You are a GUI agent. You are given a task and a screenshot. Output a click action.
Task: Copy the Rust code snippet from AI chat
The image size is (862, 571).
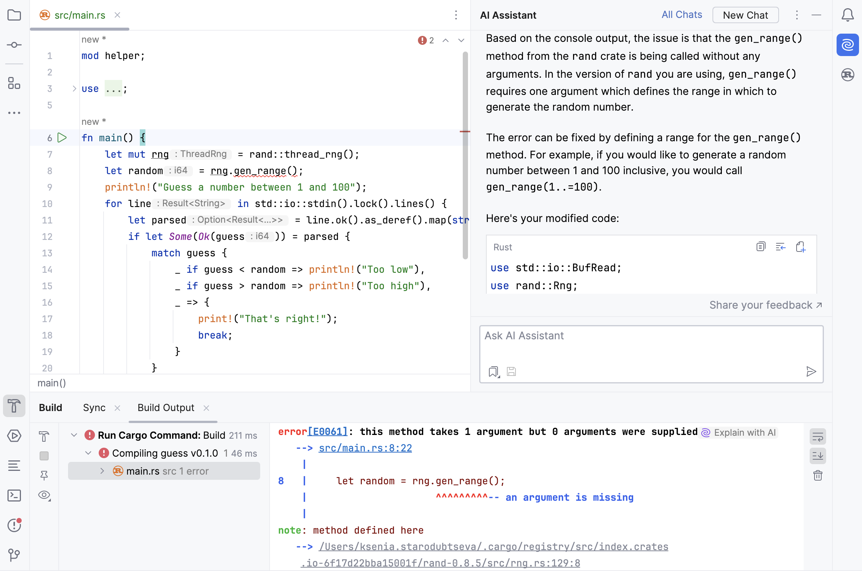click(x=760, y=247)
